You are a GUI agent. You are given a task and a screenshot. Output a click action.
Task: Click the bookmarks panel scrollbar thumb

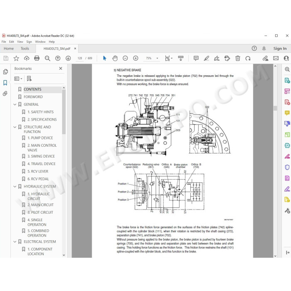coord(64,112)
